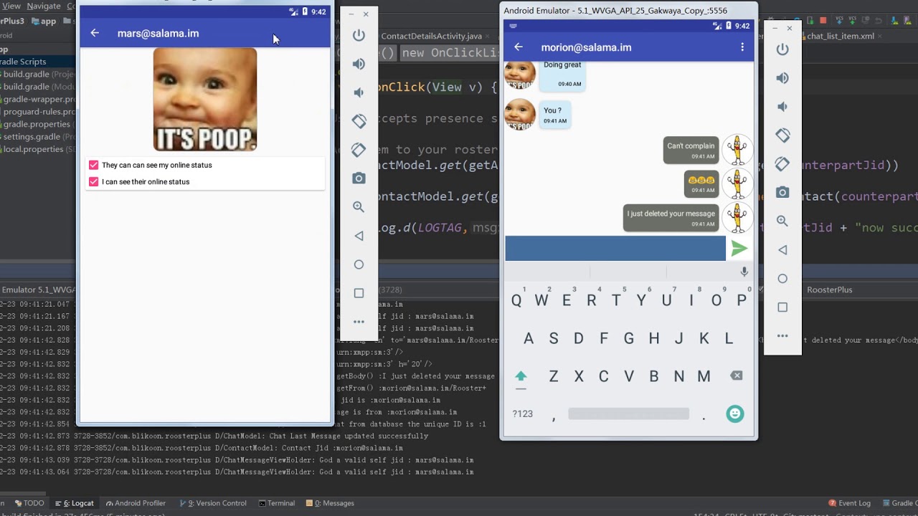
Task: Open the View menu in Android Studio
Action: pyautogui.click(x=11, y=6)
